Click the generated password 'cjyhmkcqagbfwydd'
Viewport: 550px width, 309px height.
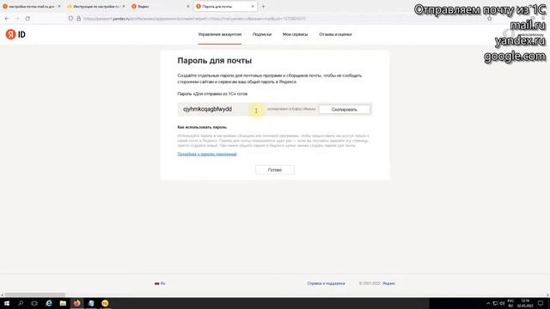pos(207,109)
